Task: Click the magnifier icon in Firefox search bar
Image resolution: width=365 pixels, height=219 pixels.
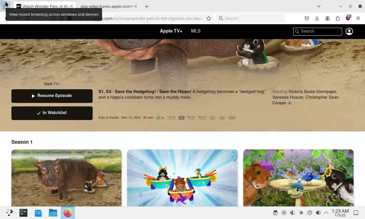Action: coord(221,18)
